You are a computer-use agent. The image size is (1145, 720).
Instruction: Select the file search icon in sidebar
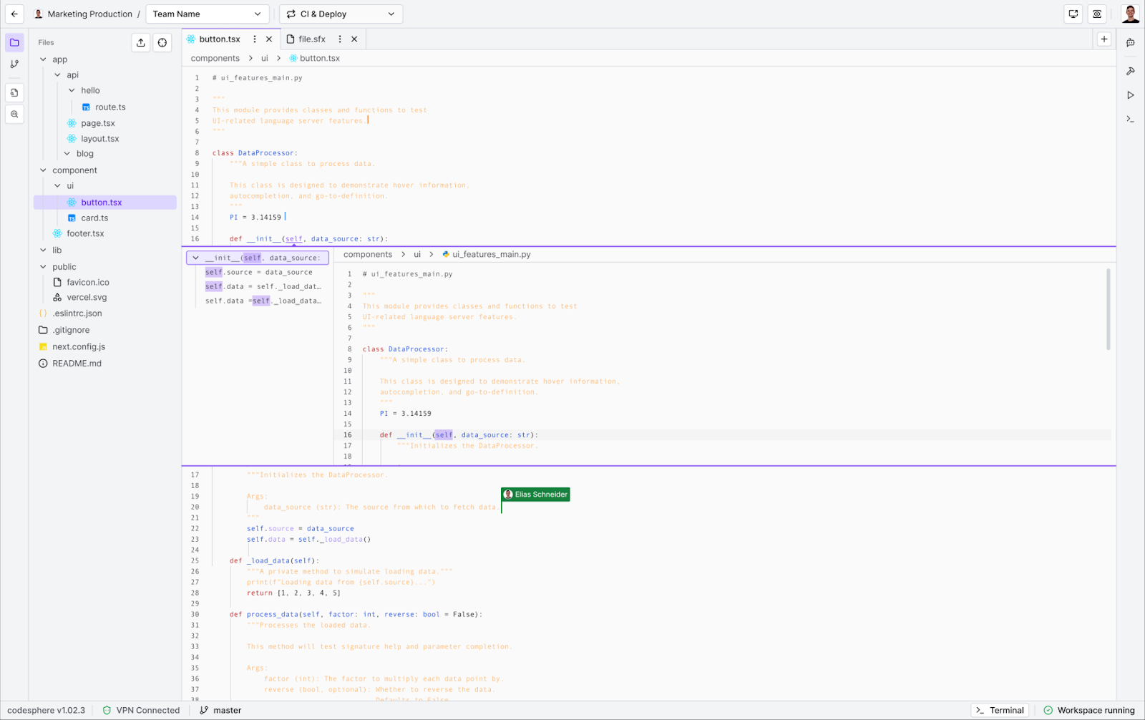pyautogui.click(x=14, y=92)
